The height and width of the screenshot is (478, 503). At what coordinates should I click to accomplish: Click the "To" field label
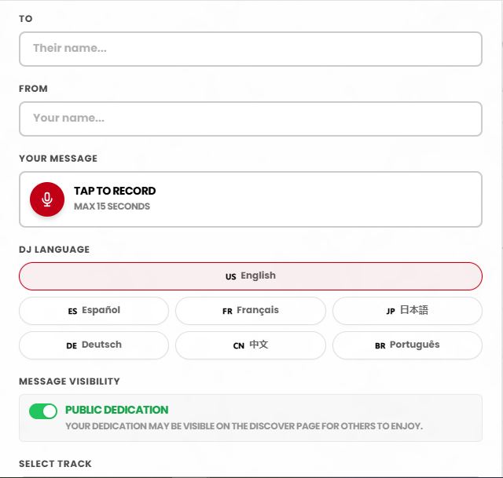(26, 19)
